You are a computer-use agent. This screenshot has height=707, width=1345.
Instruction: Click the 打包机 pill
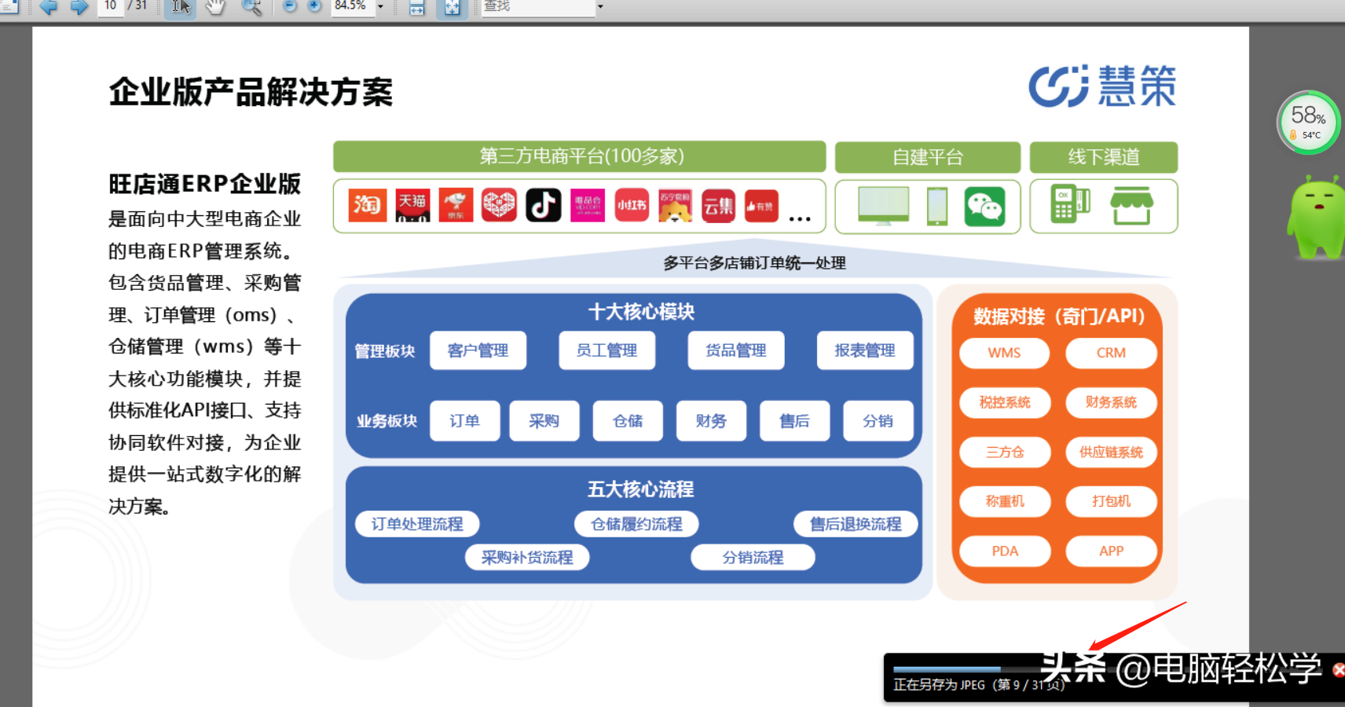(x=1111, y=501)
